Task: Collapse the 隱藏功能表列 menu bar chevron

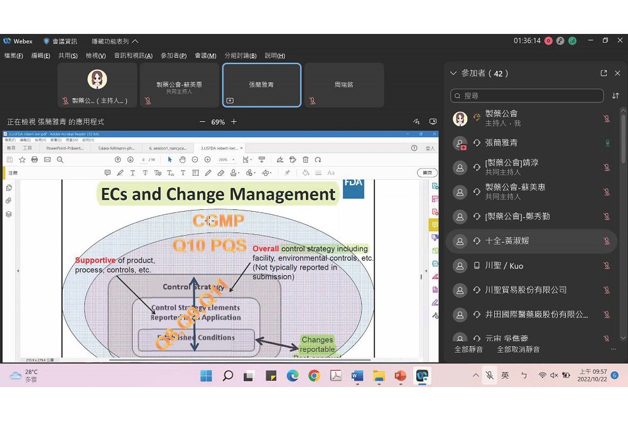Action: click(x=136, y=41)
